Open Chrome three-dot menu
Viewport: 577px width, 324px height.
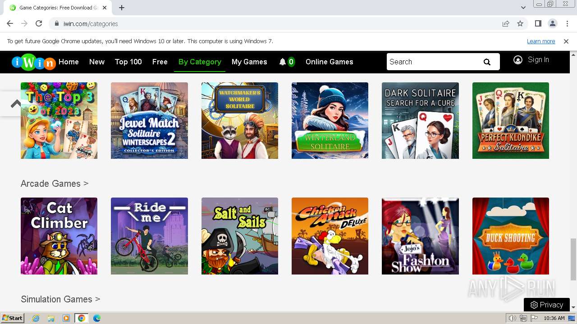click(x=567, y=23)
